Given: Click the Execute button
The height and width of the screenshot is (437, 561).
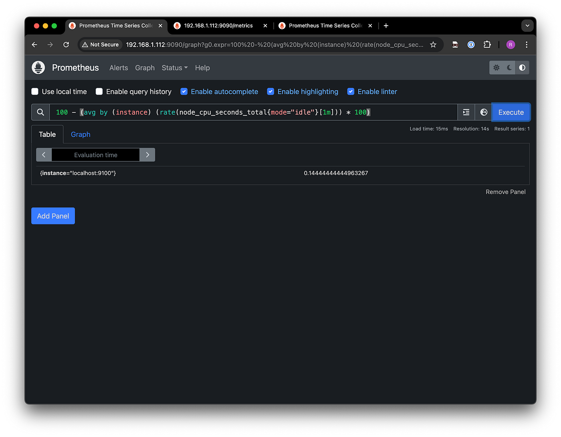Looking at the screenshot, I should tap(511, 112).
